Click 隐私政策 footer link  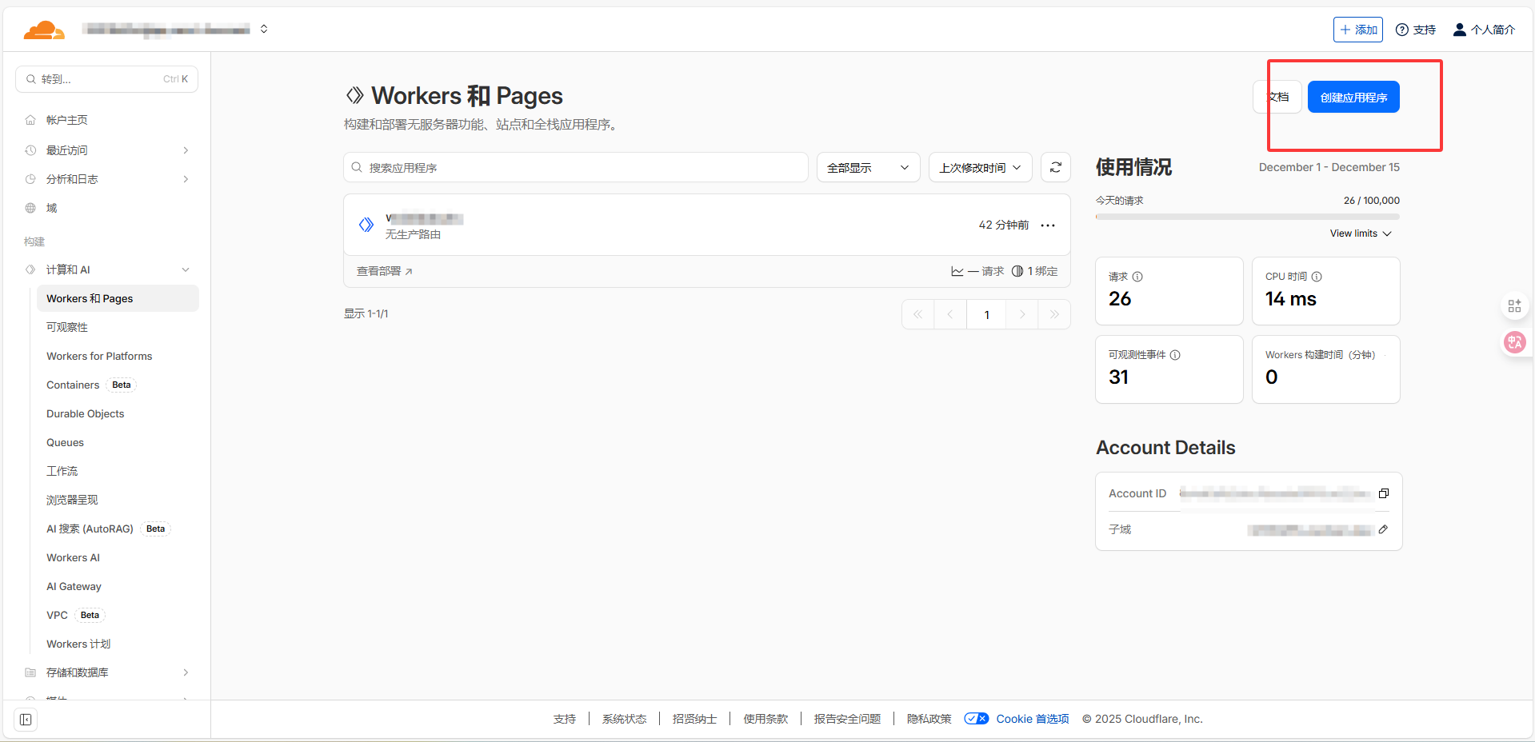(x=929, y=719)
